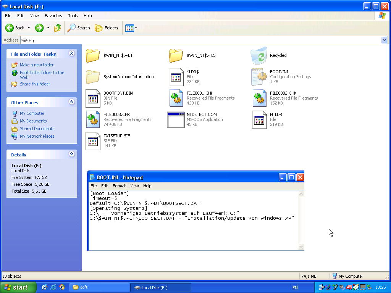Screen dimensions: 391x293
Task: Select the $LDR$ file icon
Action: [x=176, y=77]
